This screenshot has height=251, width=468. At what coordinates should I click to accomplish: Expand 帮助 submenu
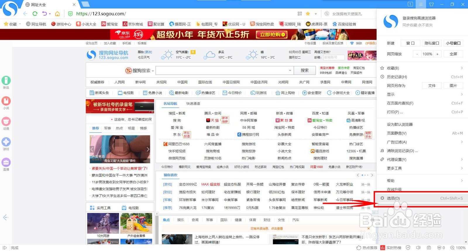(x=462, y=180)
